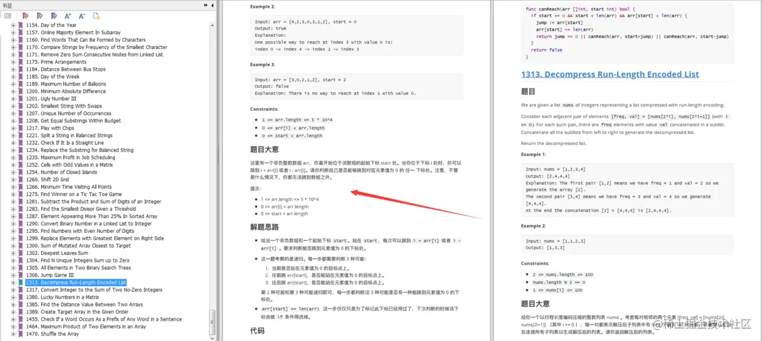Select bookmark 1385. Find the Distance Value Between Two Arrays
The image size is (762, 341).
click(84, 305)
